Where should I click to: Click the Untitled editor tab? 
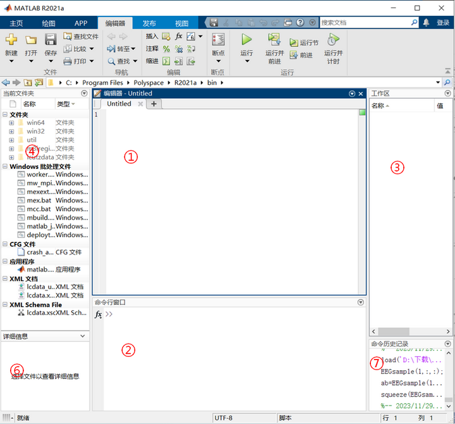[x=119, y=104]
